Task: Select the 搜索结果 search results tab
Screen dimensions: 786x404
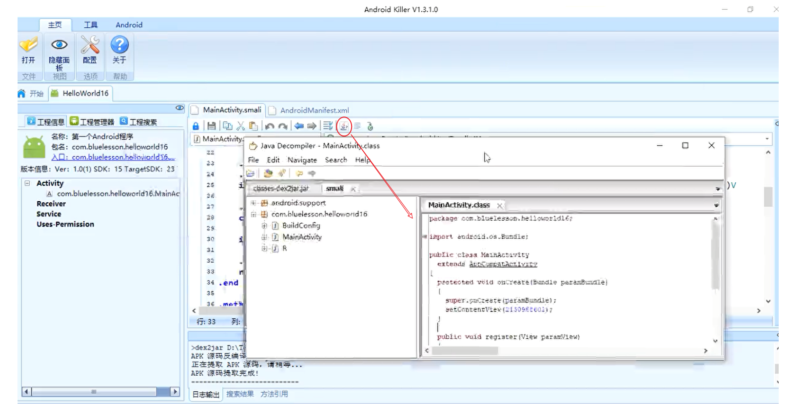Action: [240, 394]
